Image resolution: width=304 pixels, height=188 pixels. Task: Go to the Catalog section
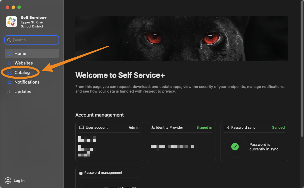pos(32,73)
